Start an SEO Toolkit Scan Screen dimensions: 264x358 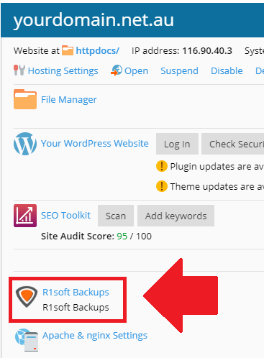pos(116,216)
